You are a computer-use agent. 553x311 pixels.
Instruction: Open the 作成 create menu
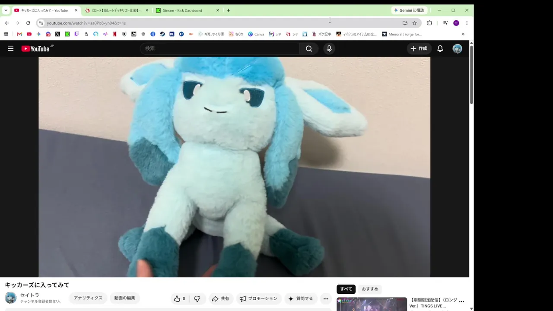point(419,49)
